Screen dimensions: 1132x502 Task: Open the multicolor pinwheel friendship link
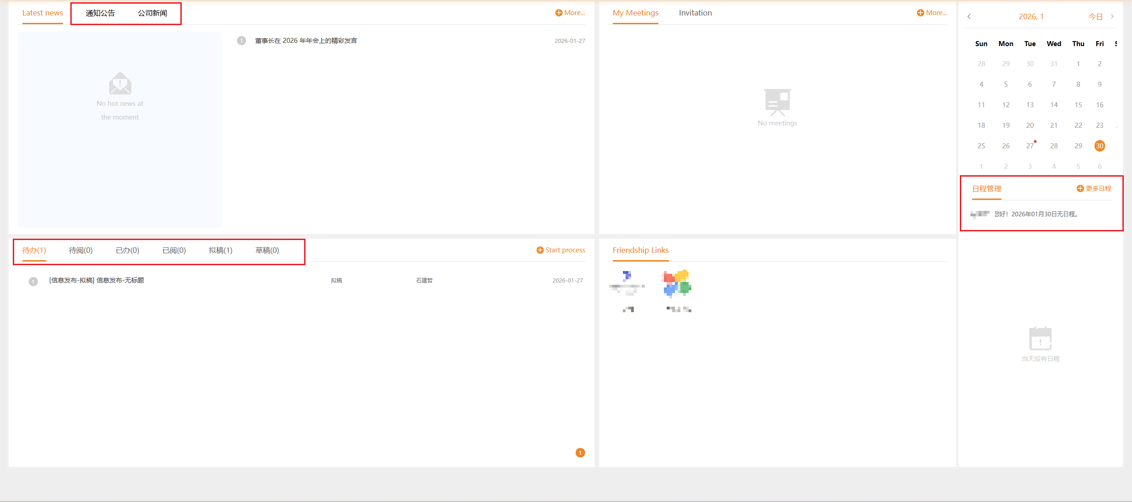676,283
